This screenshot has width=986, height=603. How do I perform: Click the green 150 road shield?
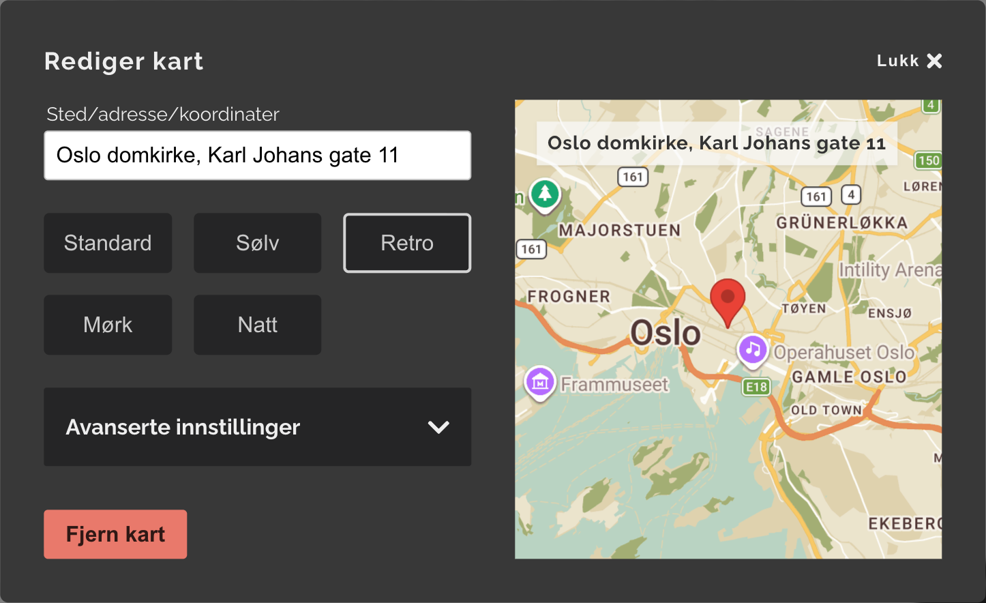[928, 160]
